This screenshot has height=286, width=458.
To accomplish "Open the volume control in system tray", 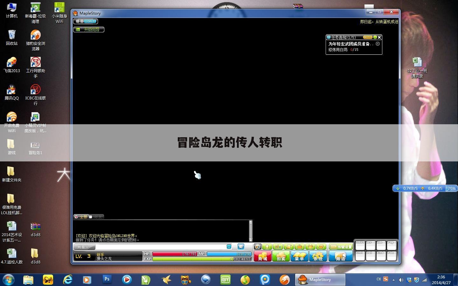I will coord(401,280).
